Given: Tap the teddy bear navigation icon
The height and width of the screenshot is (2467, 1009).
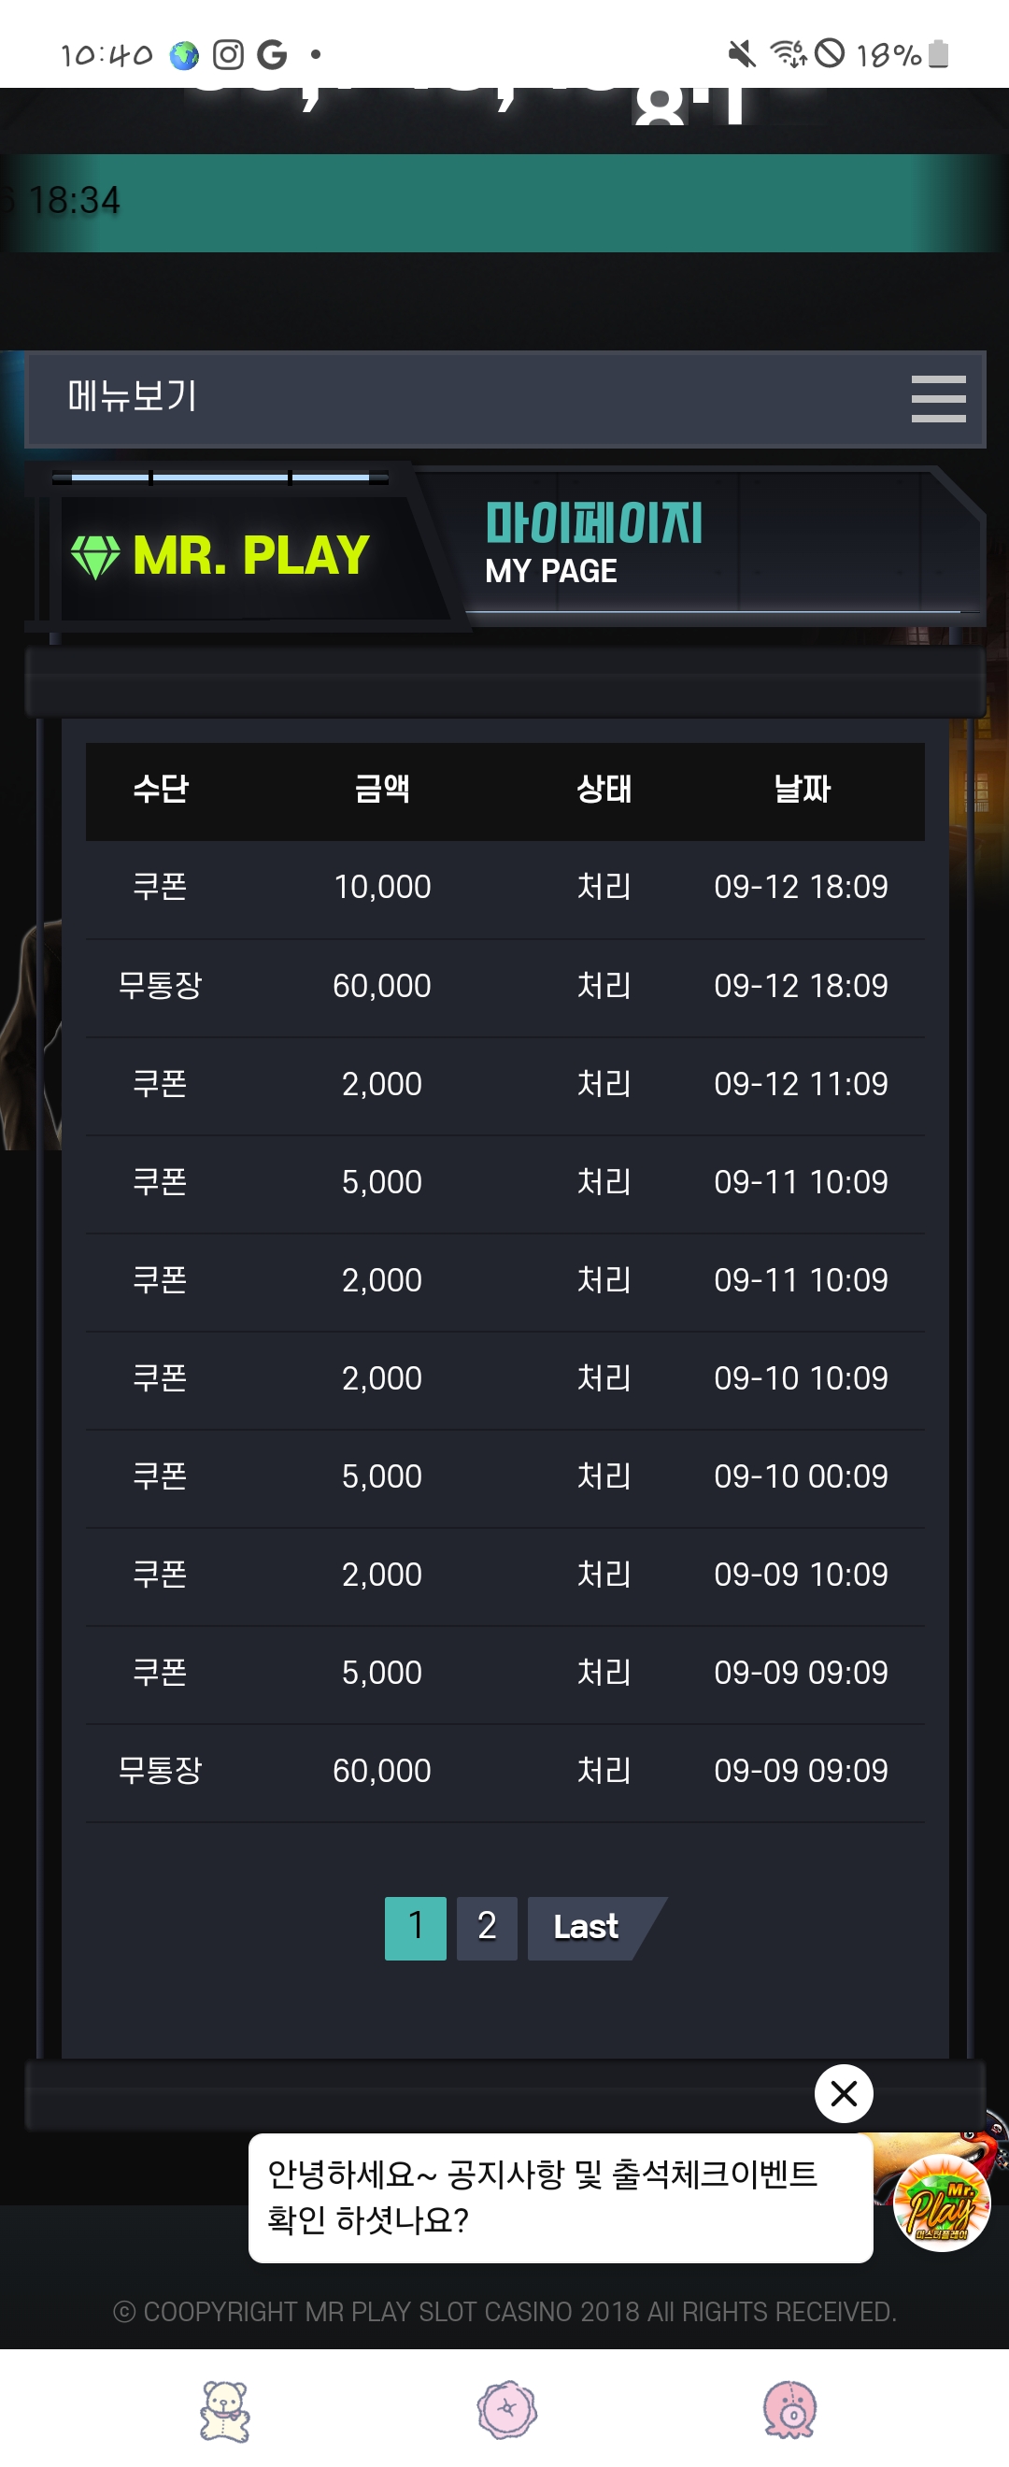Looking at the screenshot, I should pos(225,2411).
